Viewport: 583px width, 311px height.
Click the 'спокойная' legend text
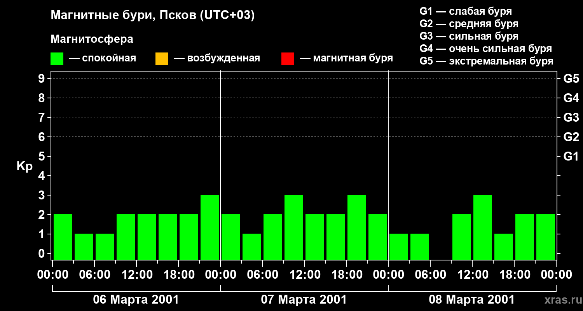(109, 59)
